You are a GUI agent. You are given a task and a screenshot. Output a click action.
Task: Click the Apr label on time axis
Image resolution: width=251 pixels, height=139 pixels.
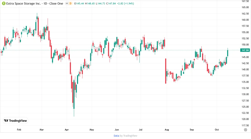67,130
